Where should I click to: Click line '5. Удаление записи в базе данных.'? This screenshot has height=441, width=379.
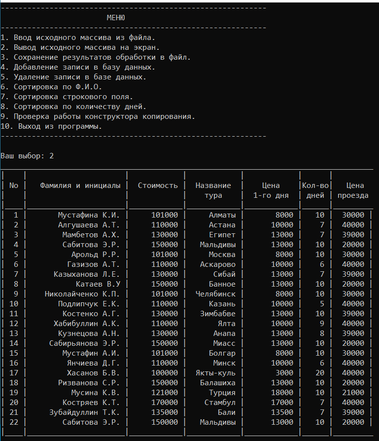pos(73,77)
